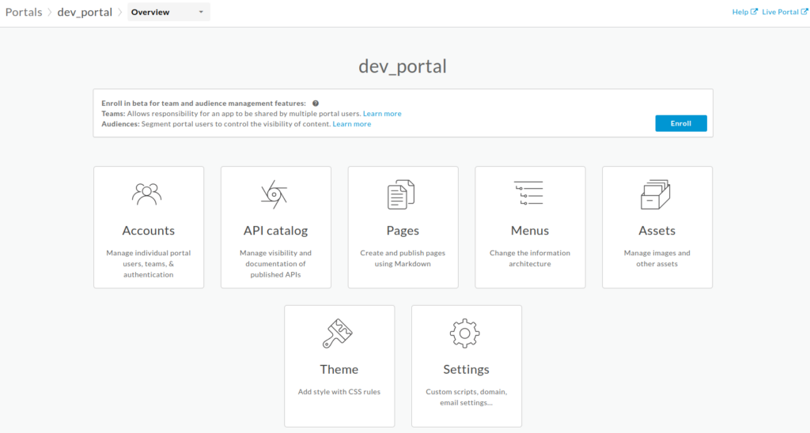Click the Pages document icon
The width and height of the screenshot is (810, 433).
[402, 194]
